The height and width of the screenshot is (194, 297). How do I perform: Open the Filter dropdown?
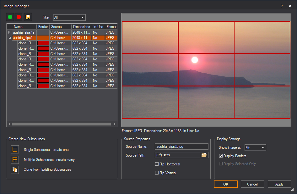[x=69, y=18]
